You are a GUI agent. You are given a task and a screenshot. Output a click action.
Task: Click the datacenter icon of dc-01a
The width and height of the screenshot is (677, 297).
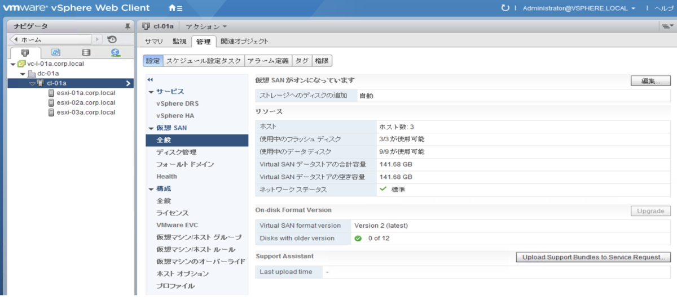point(32,74)
